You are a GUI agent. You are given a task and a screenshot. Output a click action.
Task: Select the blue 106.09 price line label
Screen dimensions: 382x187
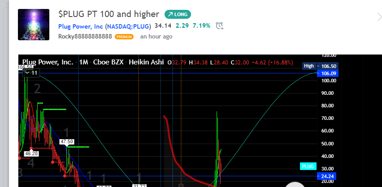[x=328, y=73]
